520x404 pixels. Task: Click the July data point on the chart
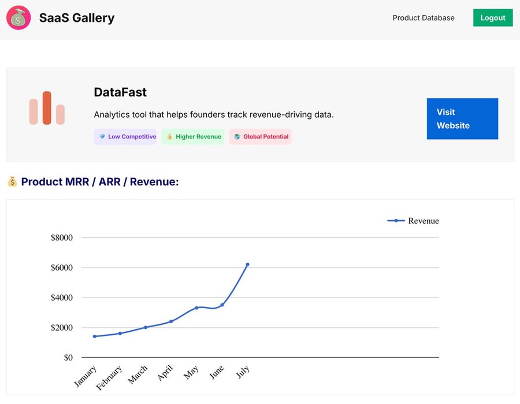pyautogui.click(x=247, y=264)
